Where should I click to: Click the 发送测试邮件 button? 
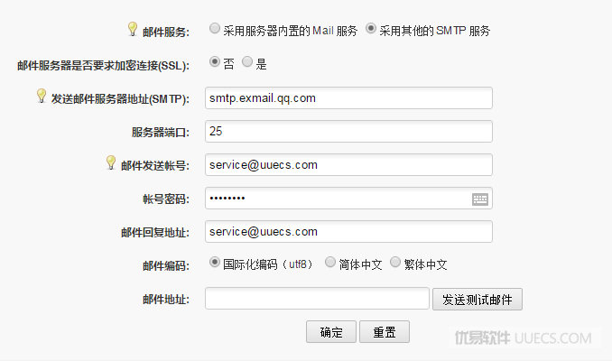click(478, 300)
